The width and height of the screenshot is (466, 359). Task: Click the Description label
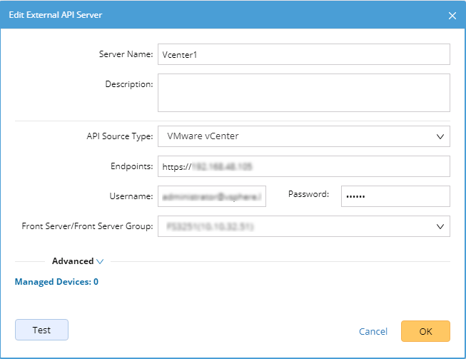coord(129,84)
